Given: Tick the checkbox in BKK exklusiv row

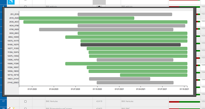Looking at the screenshot, I should [x=25, y=6].
